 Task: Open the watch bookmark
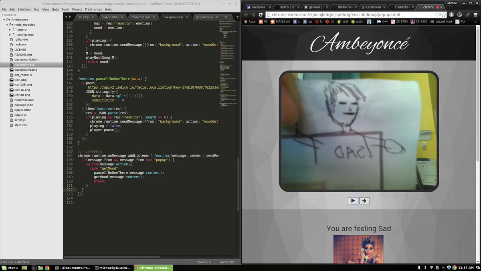357,22
